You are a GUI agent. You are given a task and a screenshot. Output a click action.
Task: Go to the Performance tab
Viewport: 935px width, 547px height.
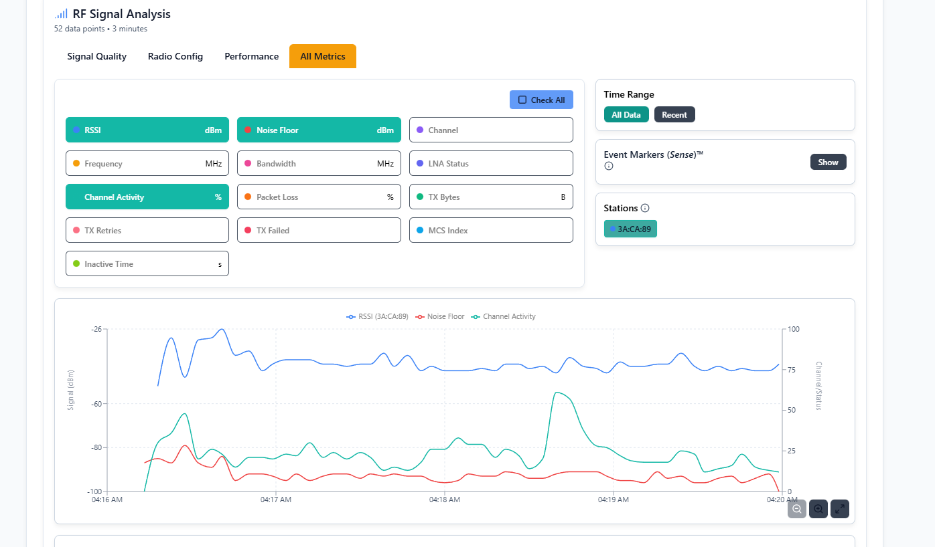pos(251,57)
